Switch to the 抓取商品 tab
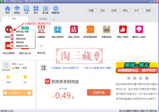This screenshot has height=112, width=159. [43, 19]
